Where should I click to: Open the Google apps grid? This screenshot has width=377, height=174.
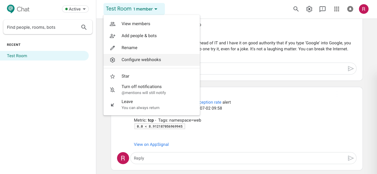coord(337,9)
